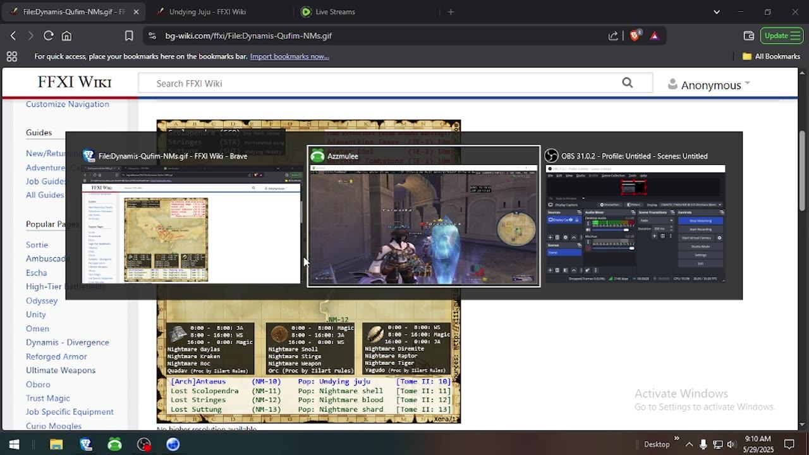Image resolution: width=809 pixels, height=455 pixels.
Task: Open Brave Rewards triangle icon
Action: [x=654, y=36]
